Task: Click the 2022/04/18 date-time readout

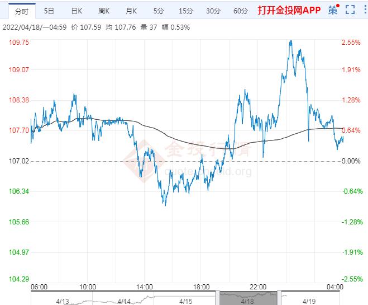Action: [35, 27]
